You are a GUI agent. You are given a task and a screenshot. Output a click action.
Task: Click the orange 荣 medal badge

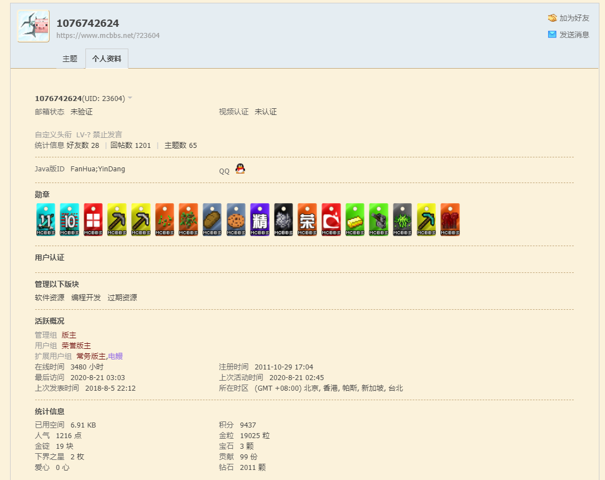tap(308, 219)
